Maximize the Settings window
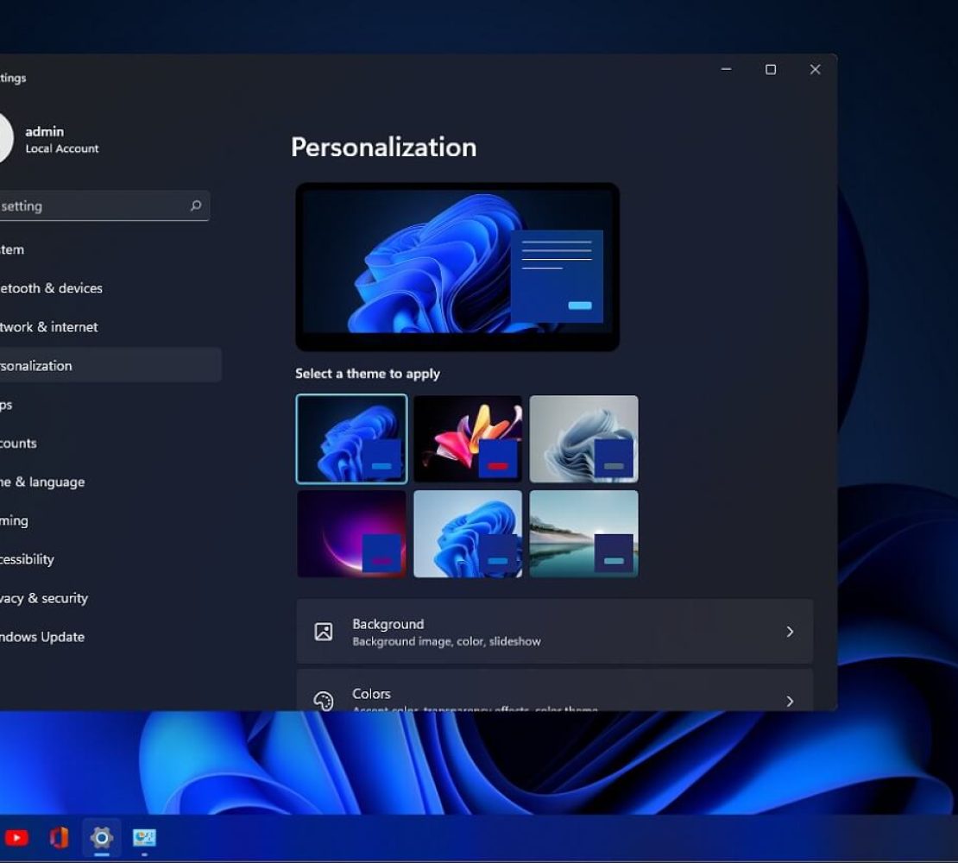Image resolution: width=958 pixels, height=863 pixels. click(771, 70)
